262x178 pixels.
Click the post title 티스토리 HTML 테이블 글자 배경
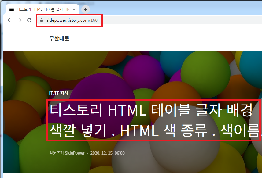point(155,120)
